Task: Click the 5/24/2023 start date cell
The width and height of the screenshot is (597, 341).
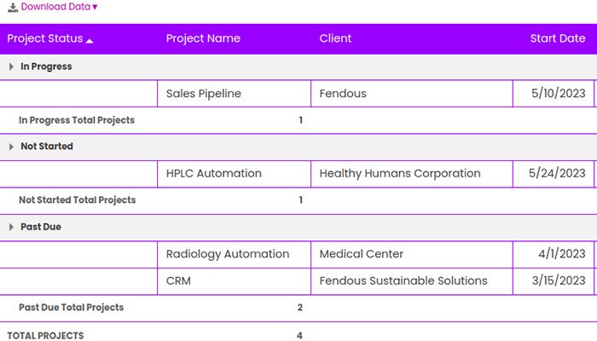Action: tap(557, 173)
